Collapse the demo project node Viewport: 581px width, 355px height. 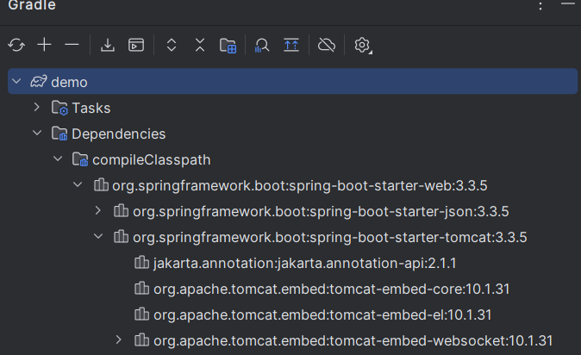coord(16,81)
